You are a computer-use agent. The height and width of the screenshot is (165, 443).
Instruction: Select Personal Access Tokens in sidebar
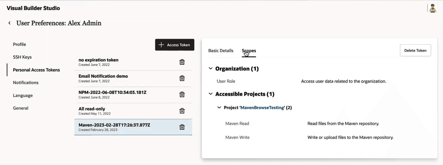click(x=36, y=70)
